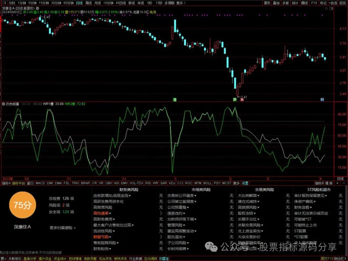Open the 扫雷宝 tab
This screenshot has width=348, height=261.
coord(164,258)
